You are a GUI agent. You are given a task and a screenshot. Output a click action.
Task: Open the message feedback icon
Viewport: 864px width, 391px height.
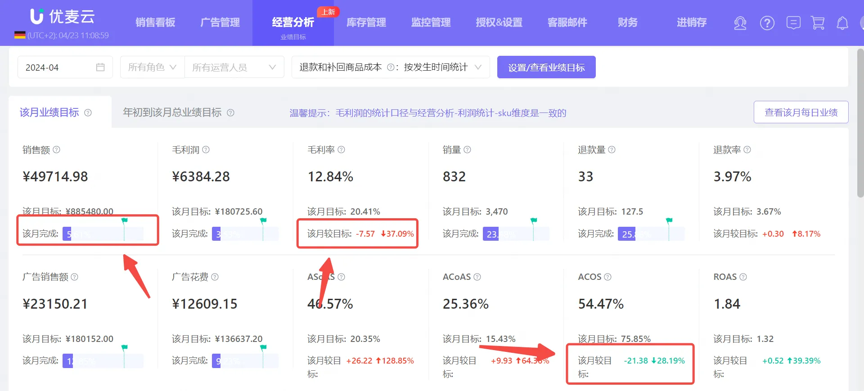tap(793, 22)
